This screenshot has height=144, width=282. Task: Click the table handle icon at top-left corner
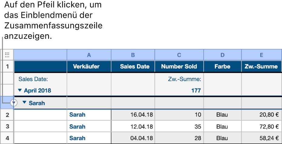(7, 55)
